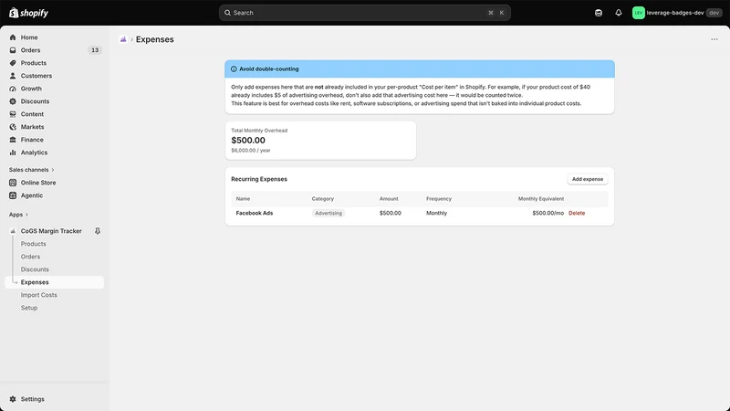Click the app icon in the breadcrumb

tap(123, 39)
